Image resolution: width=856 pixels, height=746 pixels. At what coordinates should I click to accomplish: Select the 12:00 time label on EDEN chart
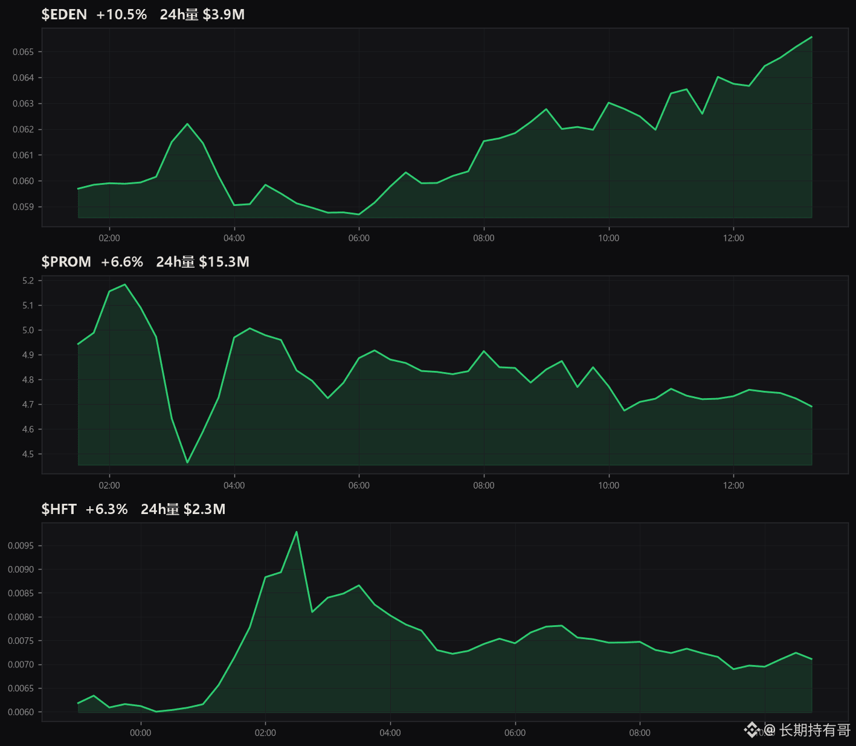pos(733,238)
